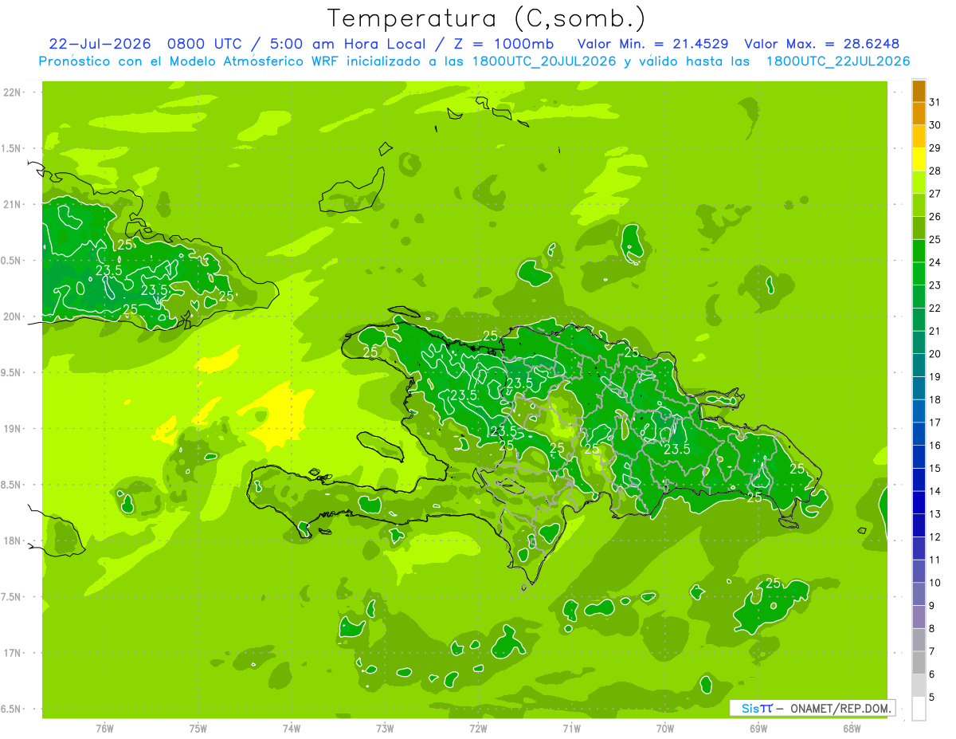Click the colorbar value "21"
This screenshot has height=739, width=956.
coord(934,331)
